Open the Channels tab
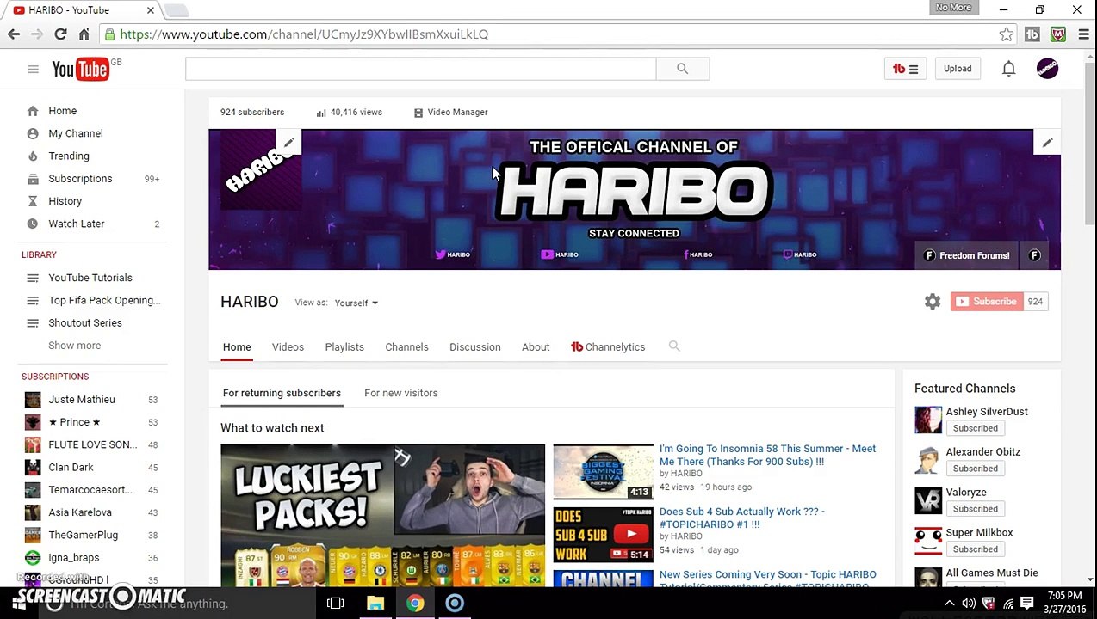 coord(406,347)
